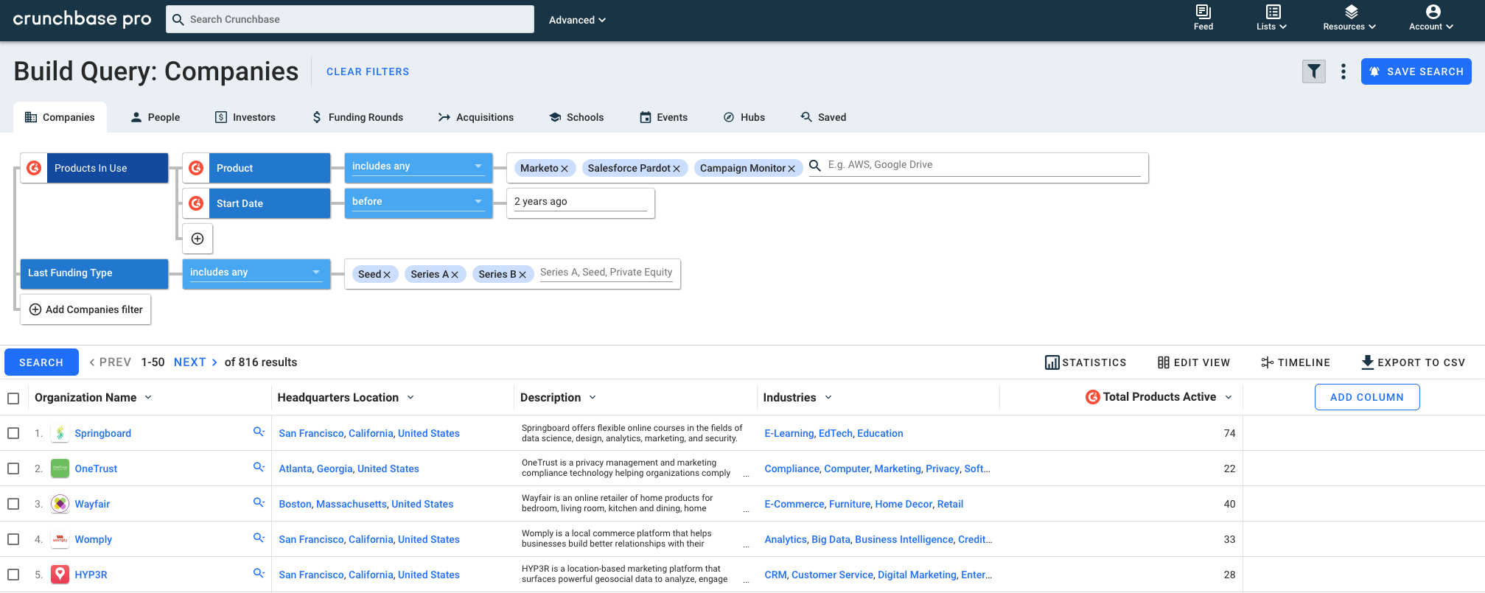Click Add Column button
This screenshot has width=1485, height=593.
[1367, 397]
